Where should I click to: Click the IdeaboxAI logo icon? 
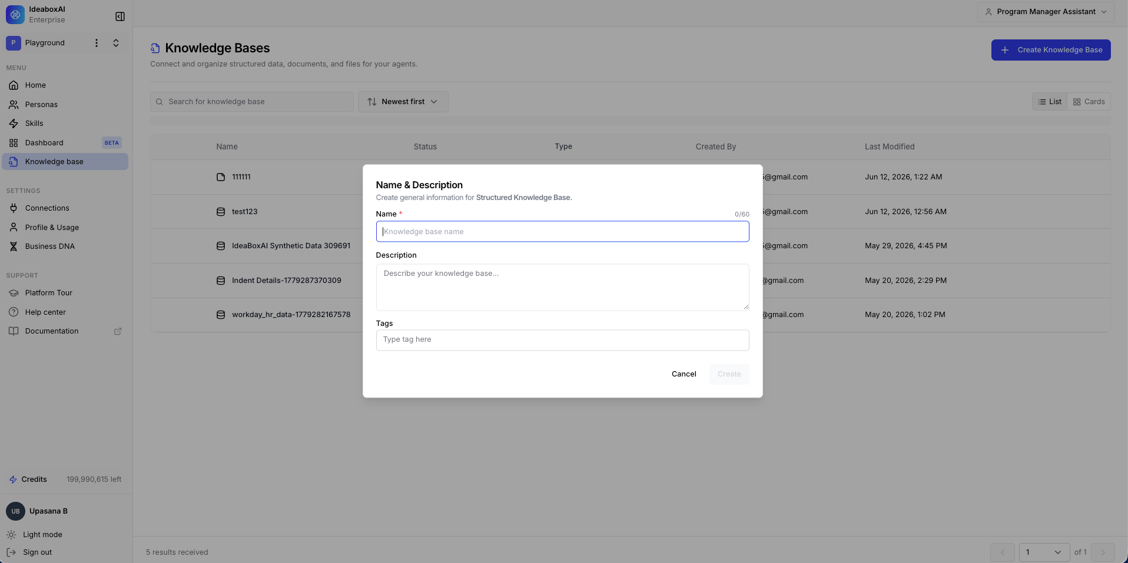pos(15,15)
